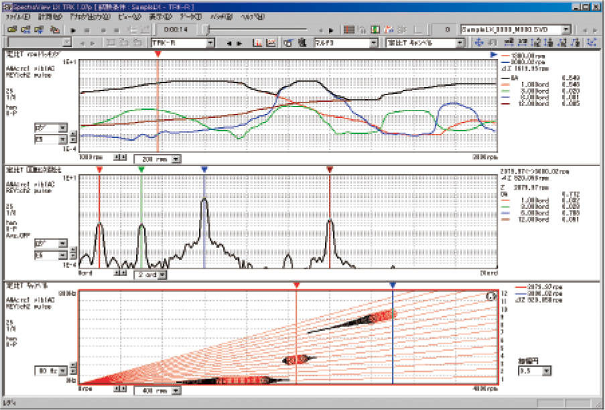Click the numeric field showing 0 beside the file dropdown
605x410 pixels.
click(444, 29)
